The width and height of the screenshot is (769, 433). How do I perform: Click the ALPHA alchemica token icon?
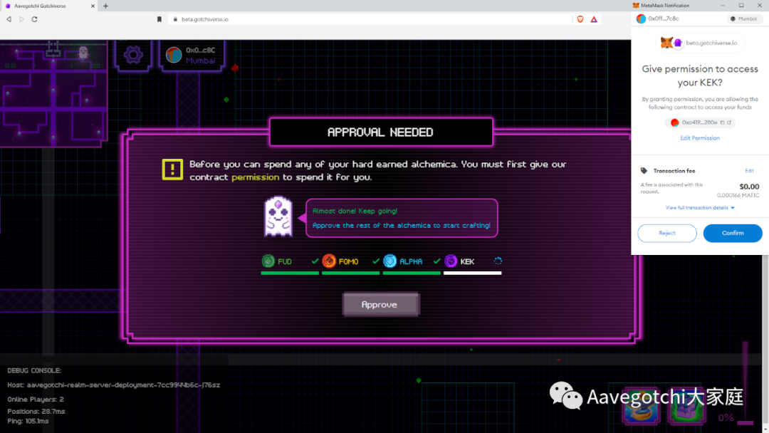pyautogui.click(x=389, y=261)
